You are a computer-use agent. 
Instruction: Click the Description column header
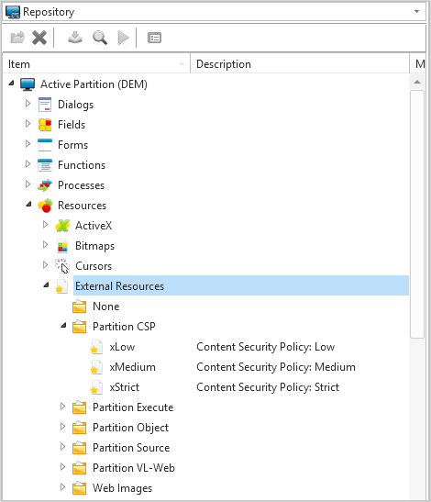pos(300,64)
